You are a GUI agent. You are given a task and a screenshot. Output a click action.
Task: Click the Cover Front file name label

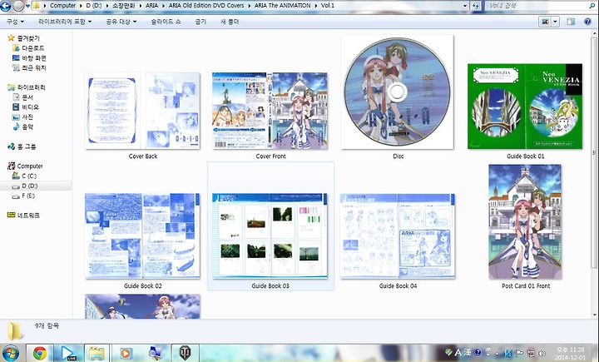tap(271, 156)
